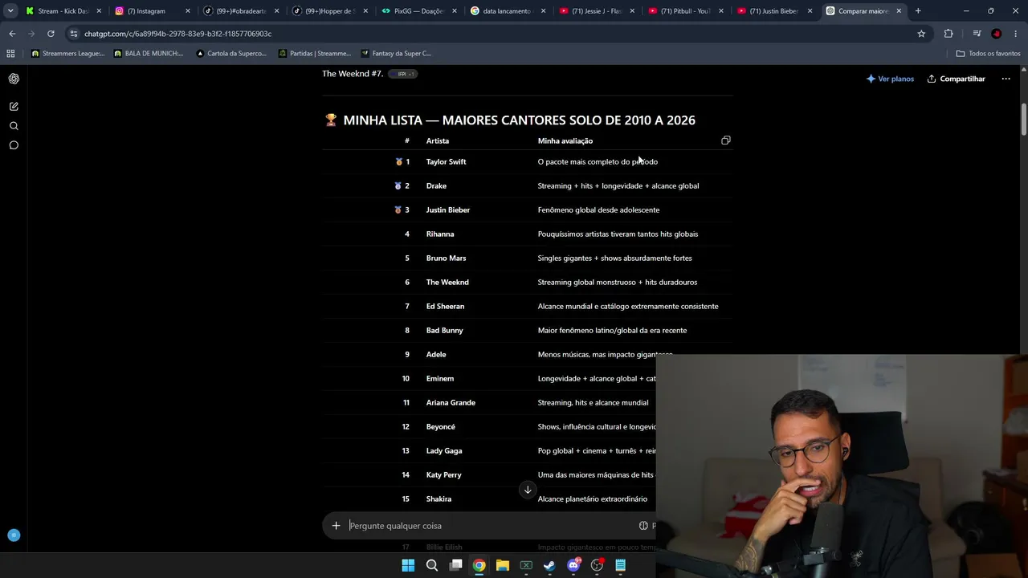The image size is (1028, 578).
Task: Open a new Chrome tab
Action: tap(918, 11)
